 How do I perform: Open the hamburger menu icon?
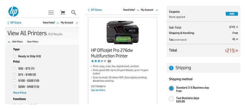click(51, 13)
